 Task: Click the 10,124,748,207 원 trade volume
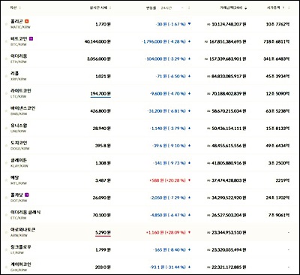coord(229,24)
